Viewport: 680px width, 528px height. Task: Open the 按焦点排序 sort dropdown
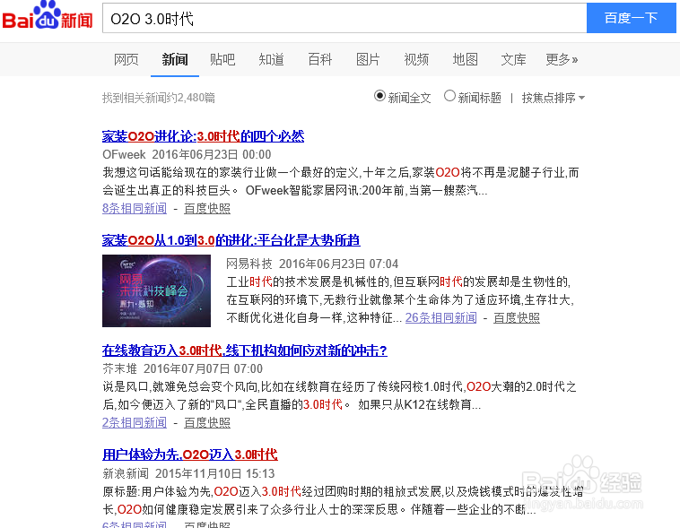tap(553, 98)
